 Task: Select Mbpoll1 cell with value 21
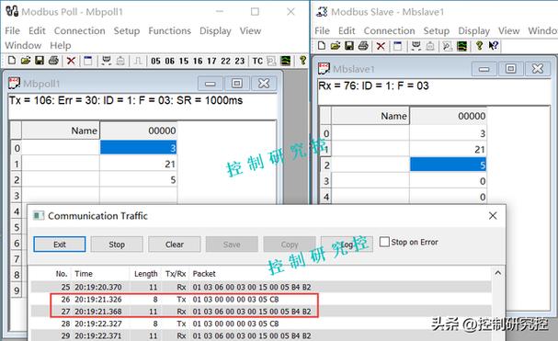pos(138,165)
